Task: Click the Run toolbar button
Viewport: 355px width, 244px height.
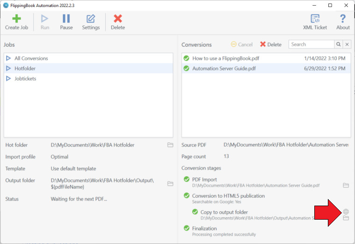Action: point(44,22)
